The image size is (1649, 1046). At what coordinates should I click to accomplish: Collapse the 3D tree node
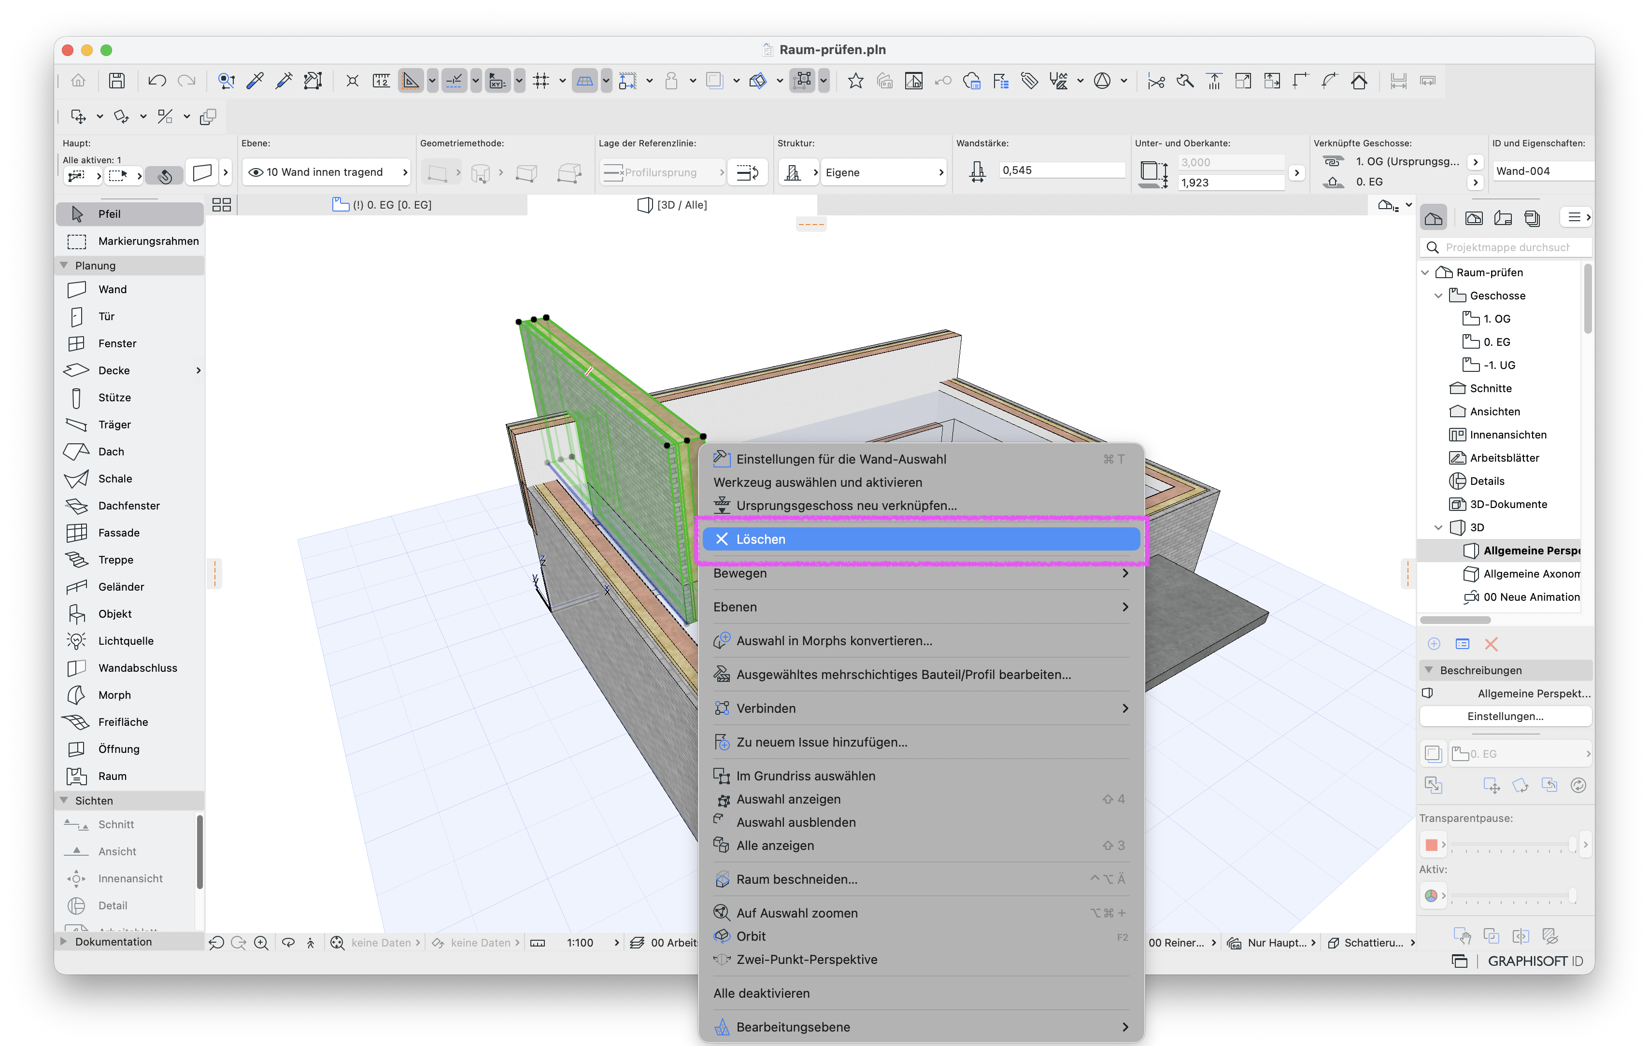1438,527
